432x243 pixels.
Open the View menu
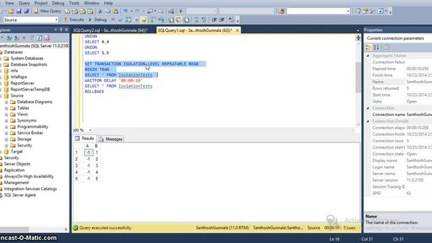tap(9, 3)
